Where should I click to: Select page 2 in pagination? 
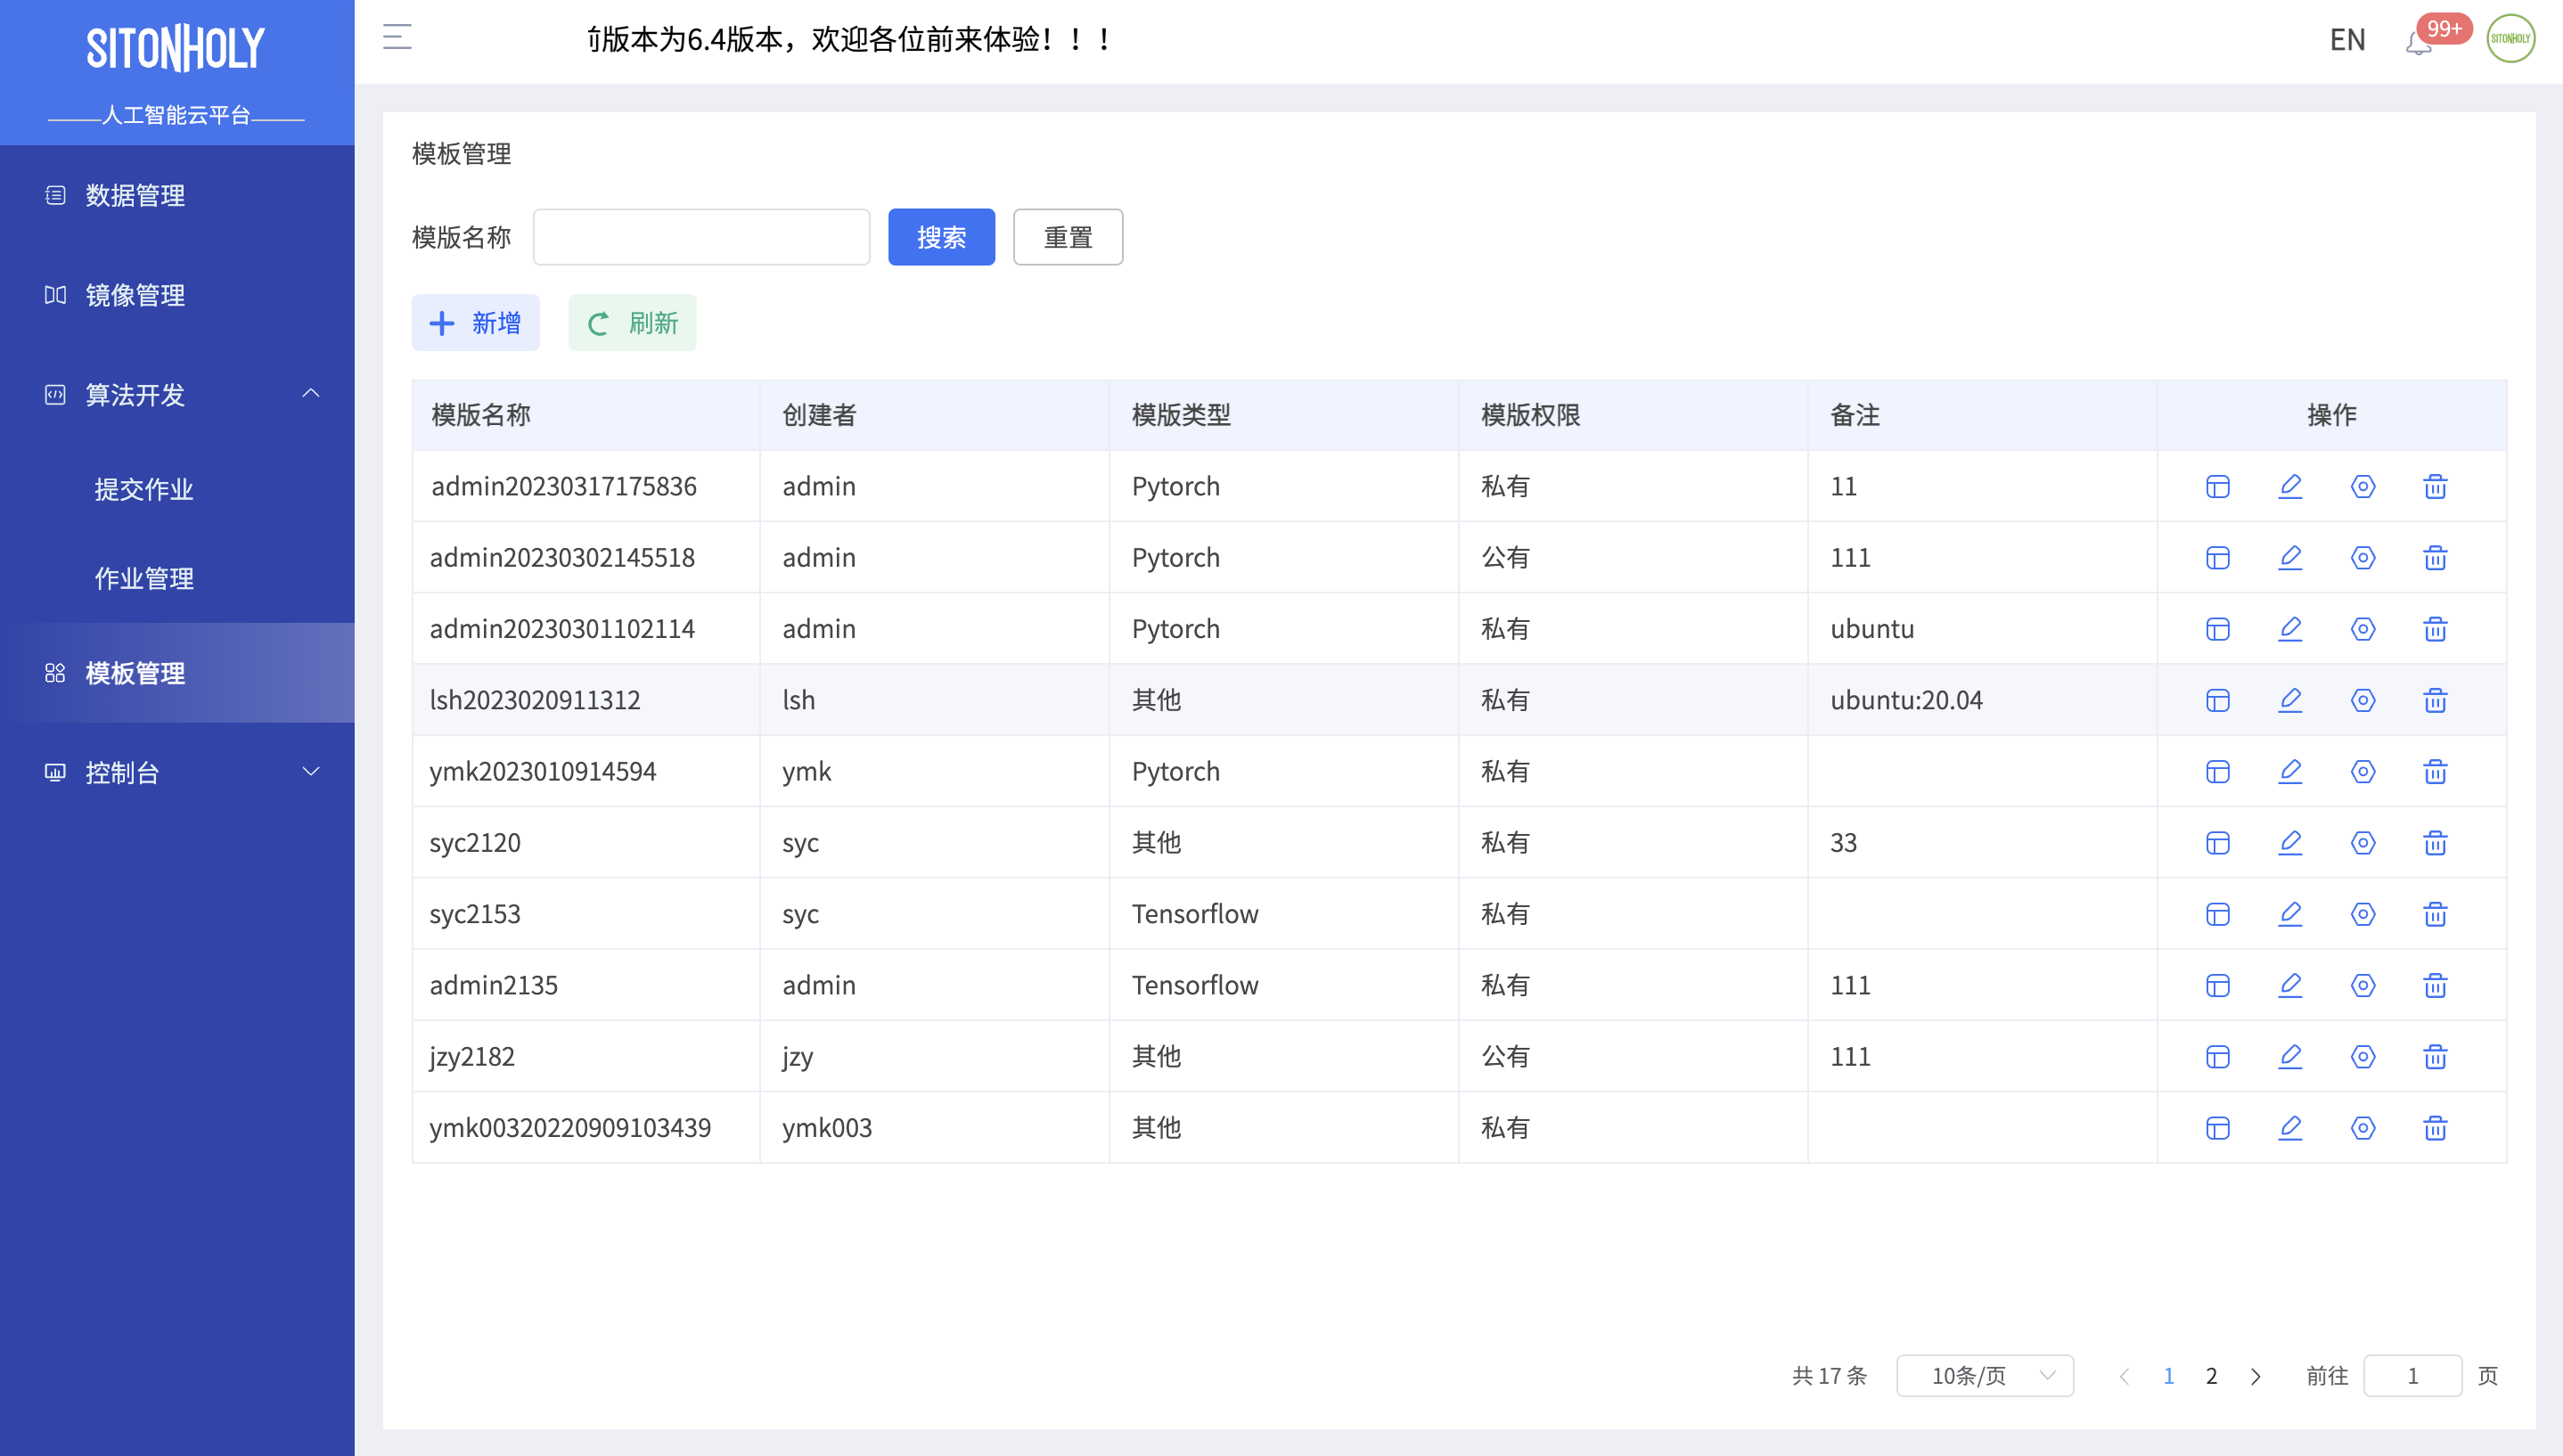click(2211, 1376)
